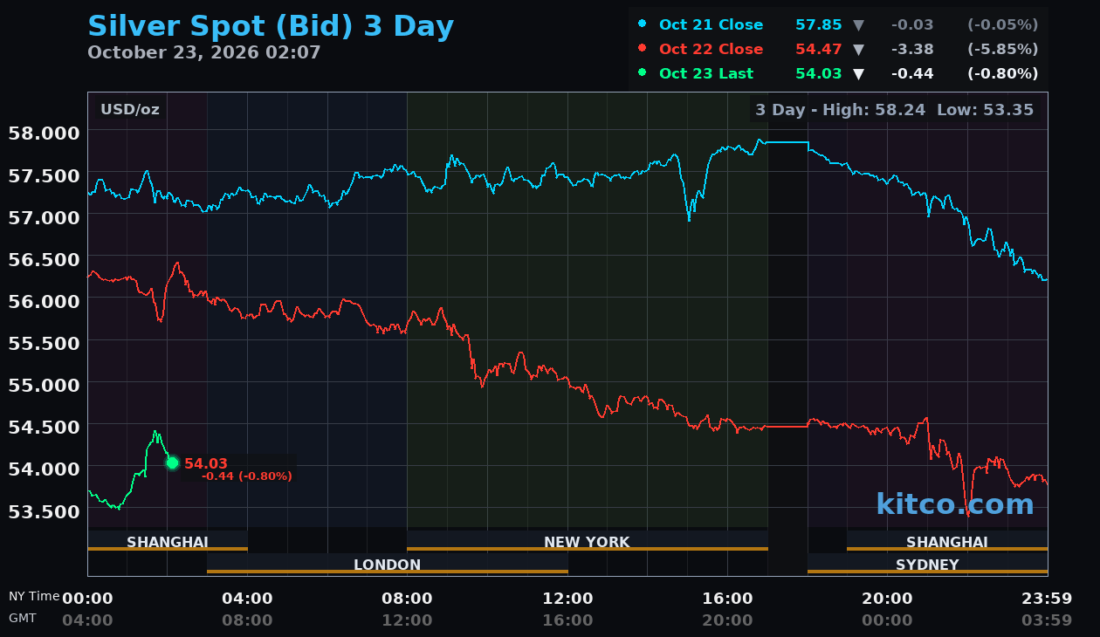1100x637 pixels.
Task: Click the 23:59 NY time tick label
Action: coord(1047,599)
